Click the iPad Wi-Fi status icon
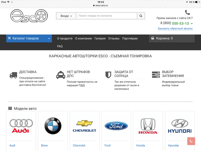Image resolution: width=201 pixels, height=151 pixels. pyautogui.click(x=8, y=2)
